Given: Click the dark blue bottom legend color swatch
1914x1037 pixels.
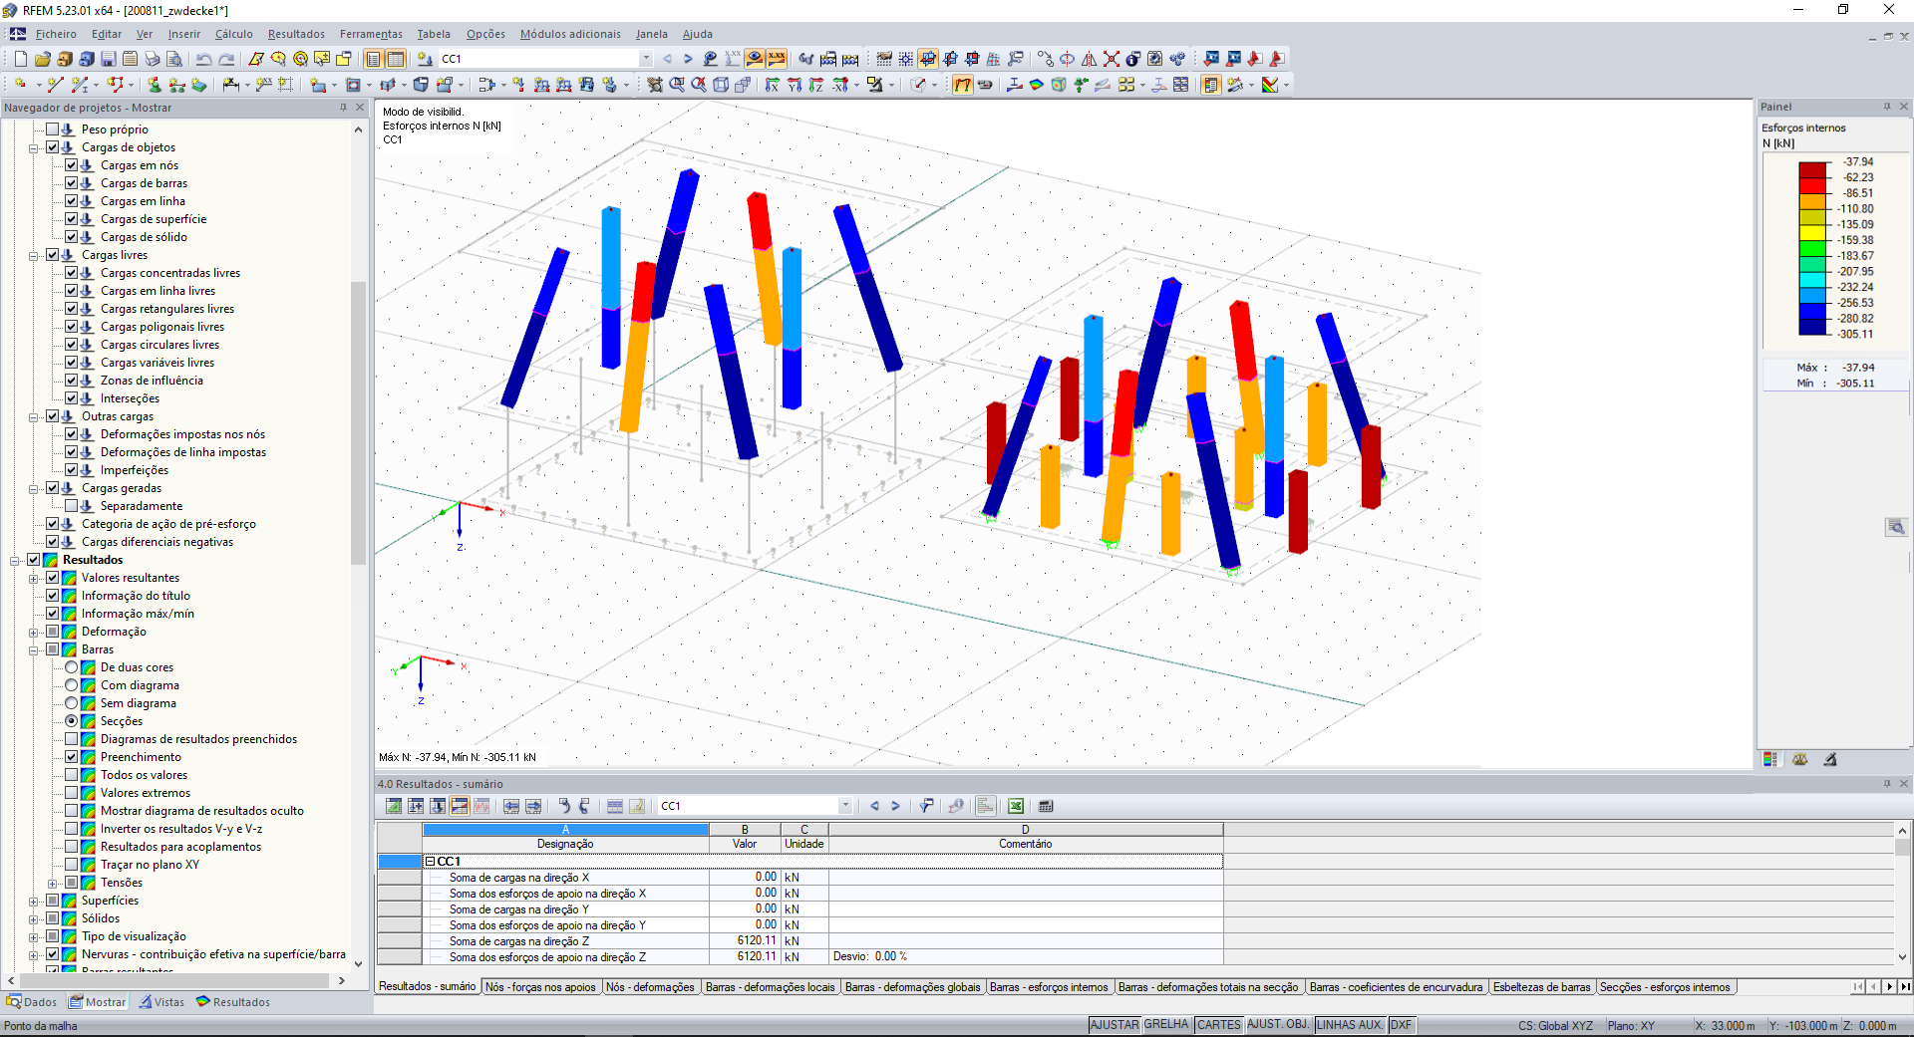Looking at the screenshot, I should (1813, 327).
